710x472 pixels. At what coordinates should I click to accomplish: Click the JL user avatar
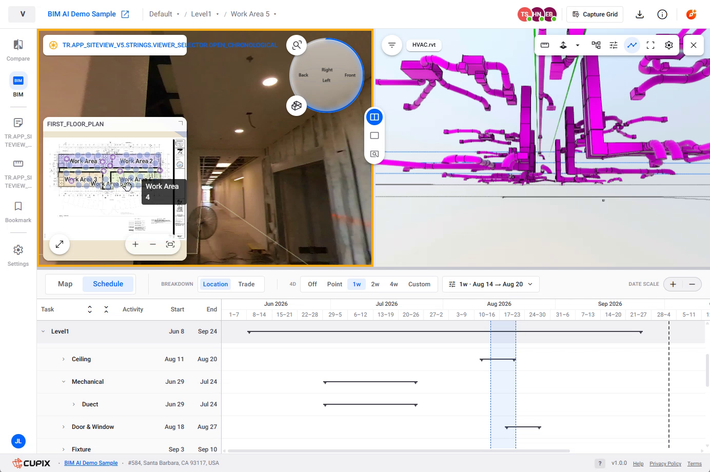[18, 441]
